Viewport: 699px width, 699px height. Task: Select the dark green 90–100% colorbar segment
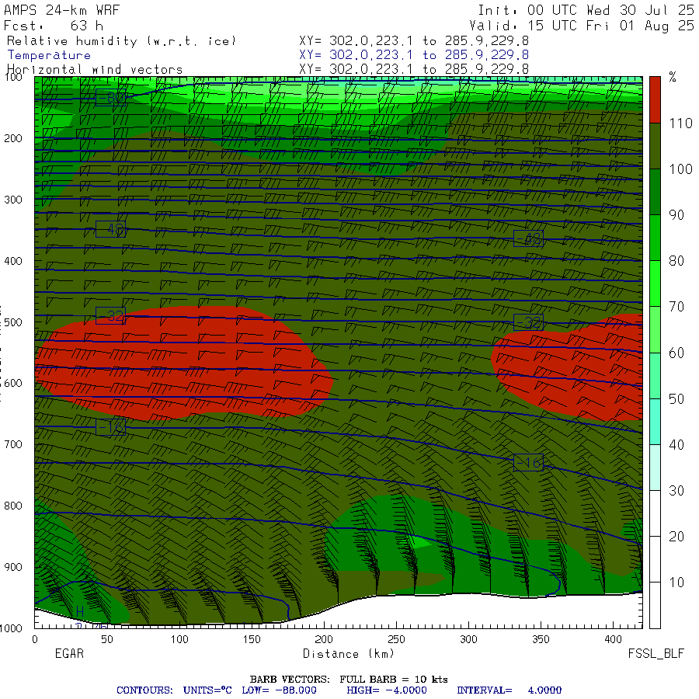pos(655,192)
